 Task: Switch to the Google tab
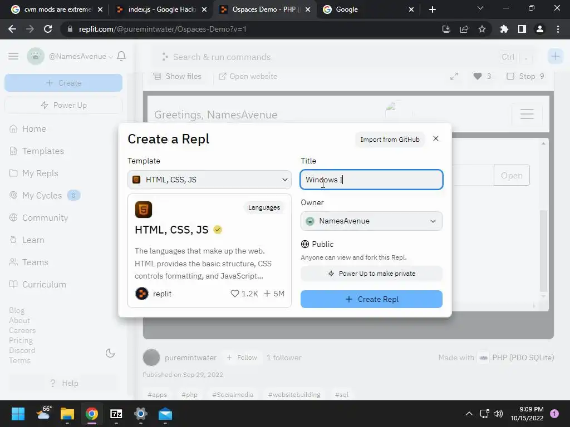point(367,9)
